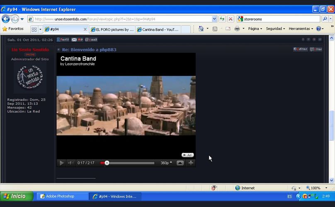Viewport: 335px width, 207px height.
Task: Click the small post icon beside Re: Bienvenido
Action: [59, 50]
